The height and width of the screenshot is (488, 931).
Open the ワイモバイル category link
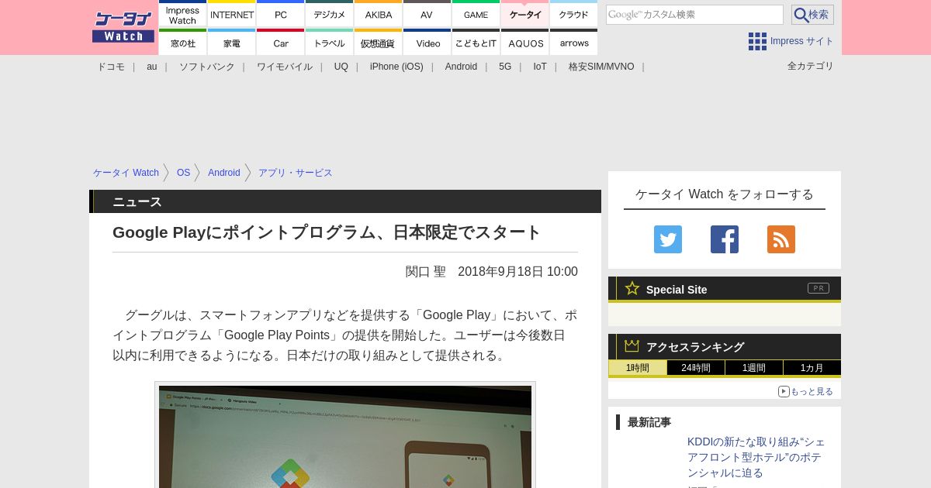[285, 67]
